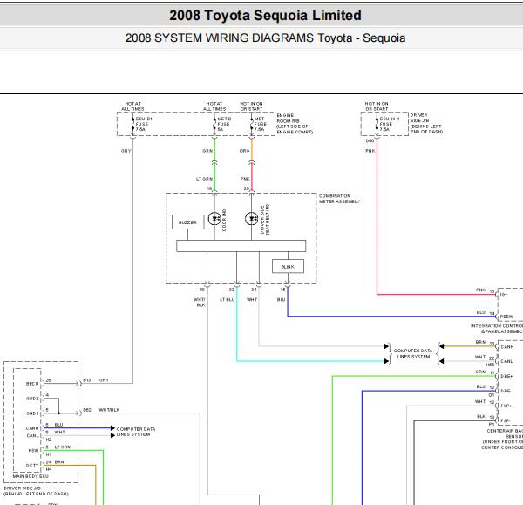Click the DBE+ terminal label
This screenshot has width=523, height=505.
click(506, 376)
